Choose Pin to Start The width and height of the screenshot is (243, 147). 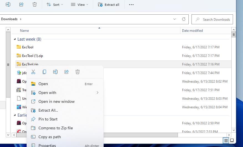click(x=65, y=119)
